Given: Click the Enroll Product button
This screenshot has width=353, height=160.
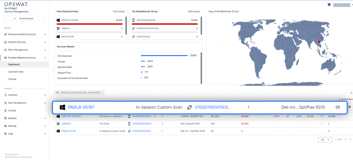Looking at the screenshot, I should pos(24,19).
